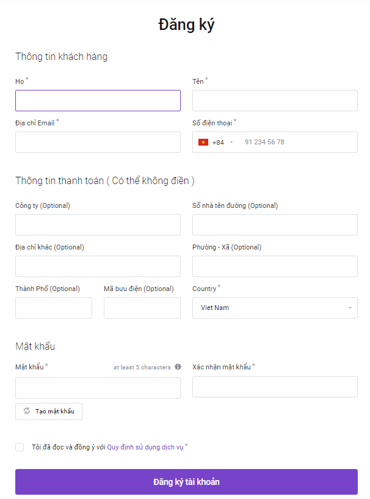Click the Vietnam flag icon
Screen dimensions: 370x499
pos(203,142)
